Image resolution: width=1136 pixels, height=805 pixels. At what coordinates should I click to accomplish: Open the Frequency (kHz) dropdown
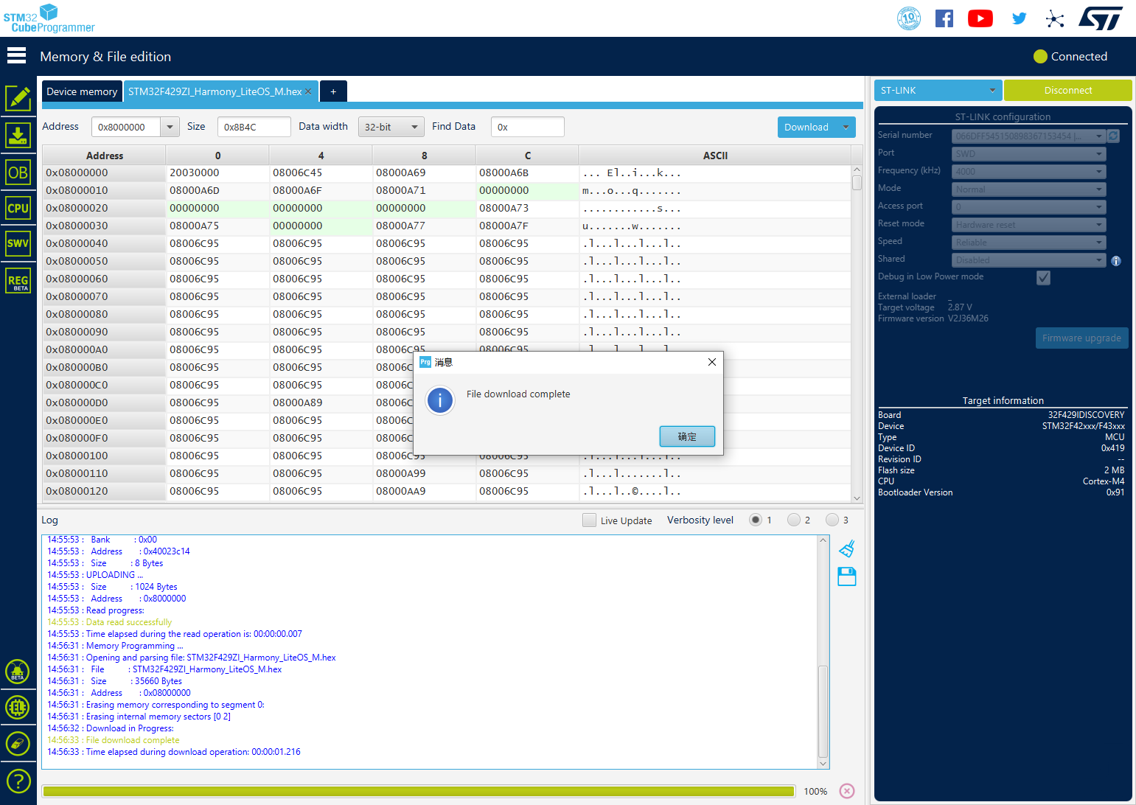[x=1028, y=172]
